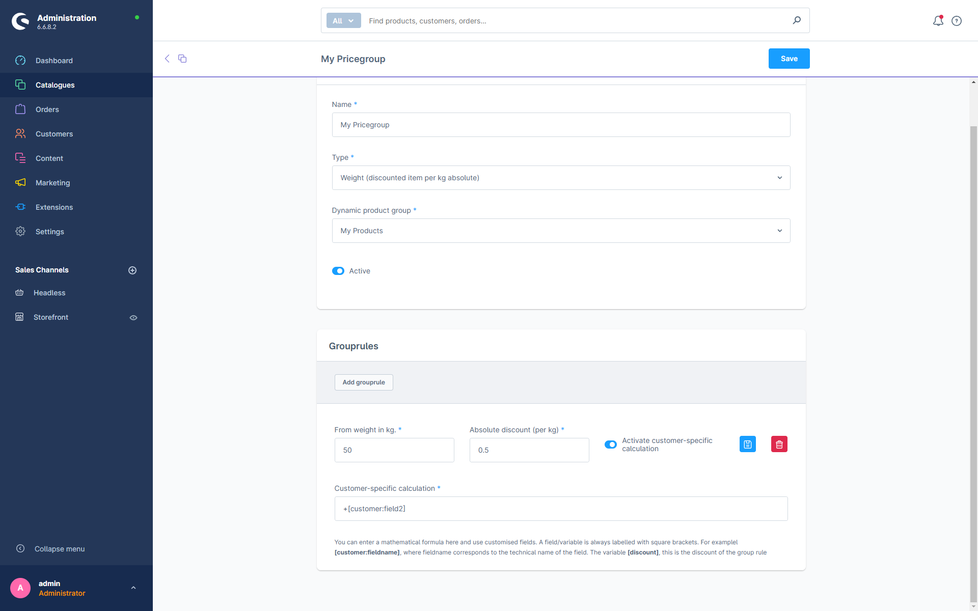Click the Marketing megaphone icon
This screenshot has width=978, height=611.
pos(20,182)
